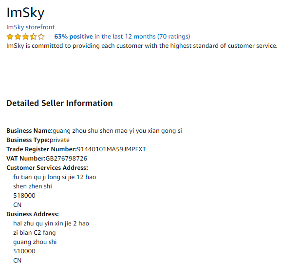Click the 'hai zhu qu yin xin' address line
This screenshot has height=265, width=299.
coord(51,224)
